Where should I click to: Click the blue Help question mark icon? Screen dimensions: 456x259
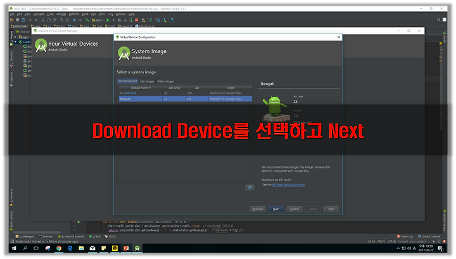point(172,20)
